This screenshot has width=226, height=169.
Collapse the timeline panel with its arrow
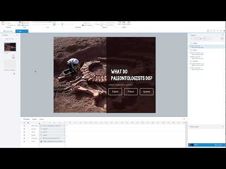pyautogui.click(x=184, y=119)
